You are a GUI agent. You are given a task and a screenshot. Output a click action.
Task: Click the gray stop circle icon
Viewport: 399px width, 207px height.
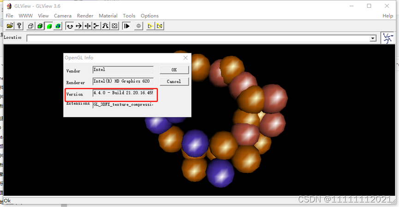[x=139, y=26]
